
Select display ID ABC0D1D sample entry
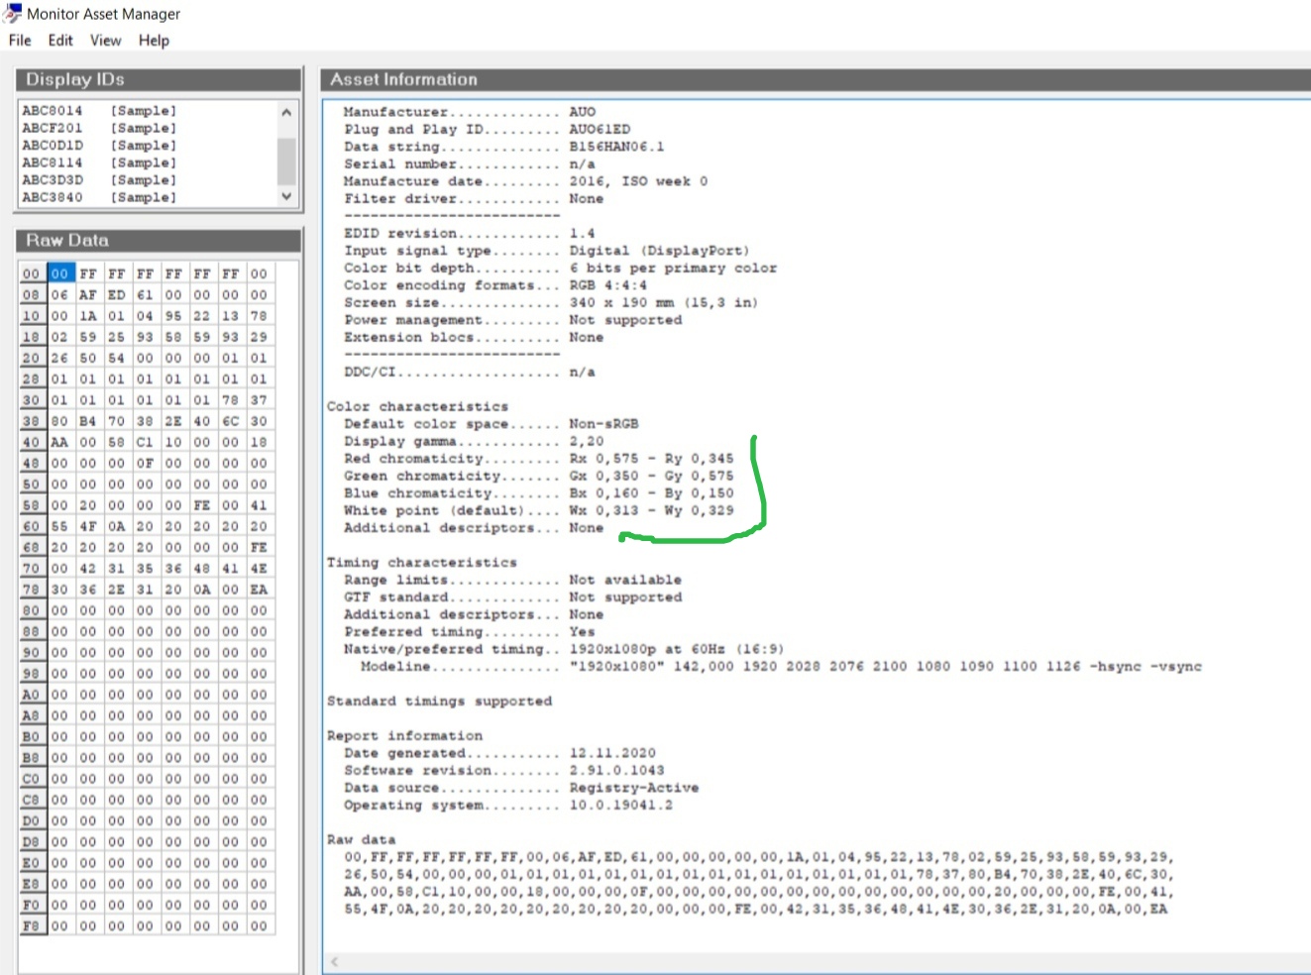coord(99,146)
